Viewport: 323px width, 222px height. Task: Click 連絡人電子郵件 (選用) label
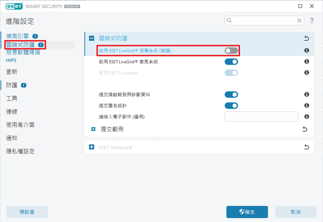(122, 117)
